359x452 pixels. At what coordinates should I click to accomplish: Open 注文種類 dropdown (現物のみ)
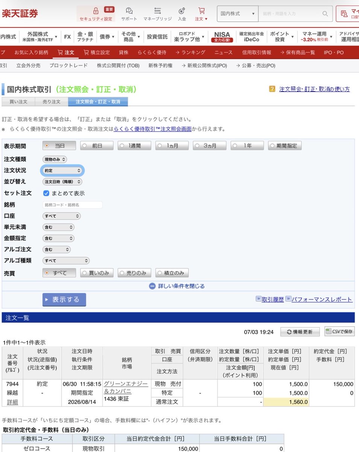point(55,159)
